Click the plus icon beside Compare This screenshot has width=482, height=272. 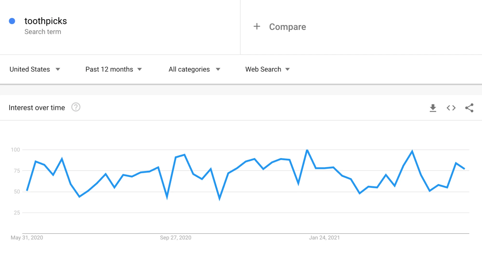[257, 26]
